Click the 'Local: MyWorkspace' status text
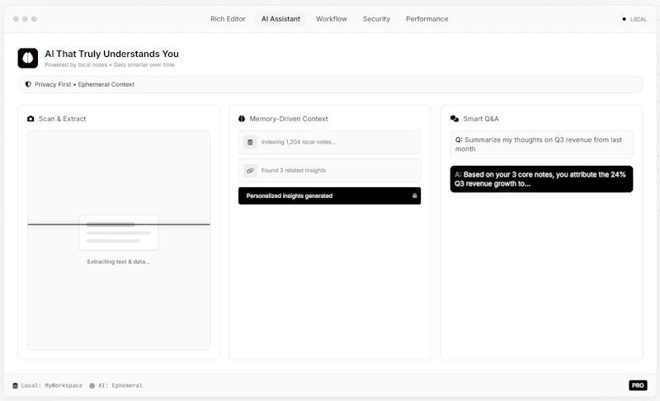 tap(52, 385)
